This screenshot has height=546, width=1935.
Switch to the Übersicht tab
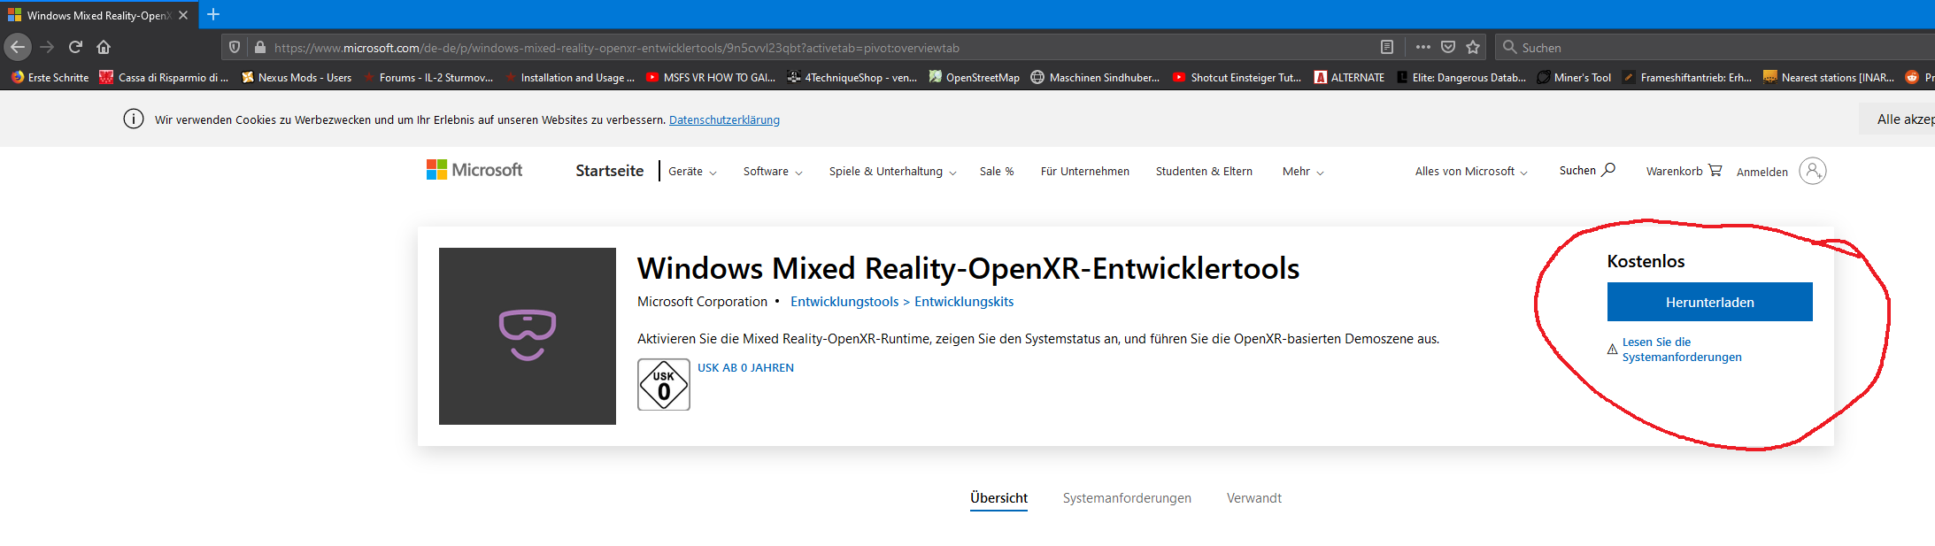point(998,498)
